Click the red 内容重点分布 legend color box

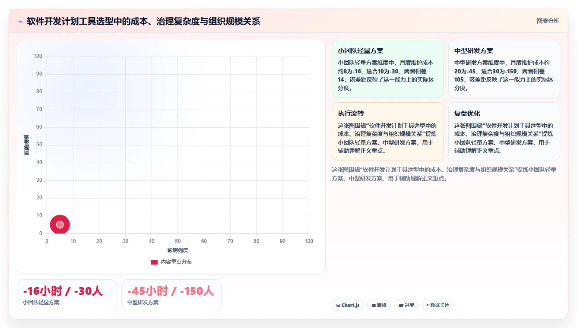pyautogui.click(x=154, y=262)
